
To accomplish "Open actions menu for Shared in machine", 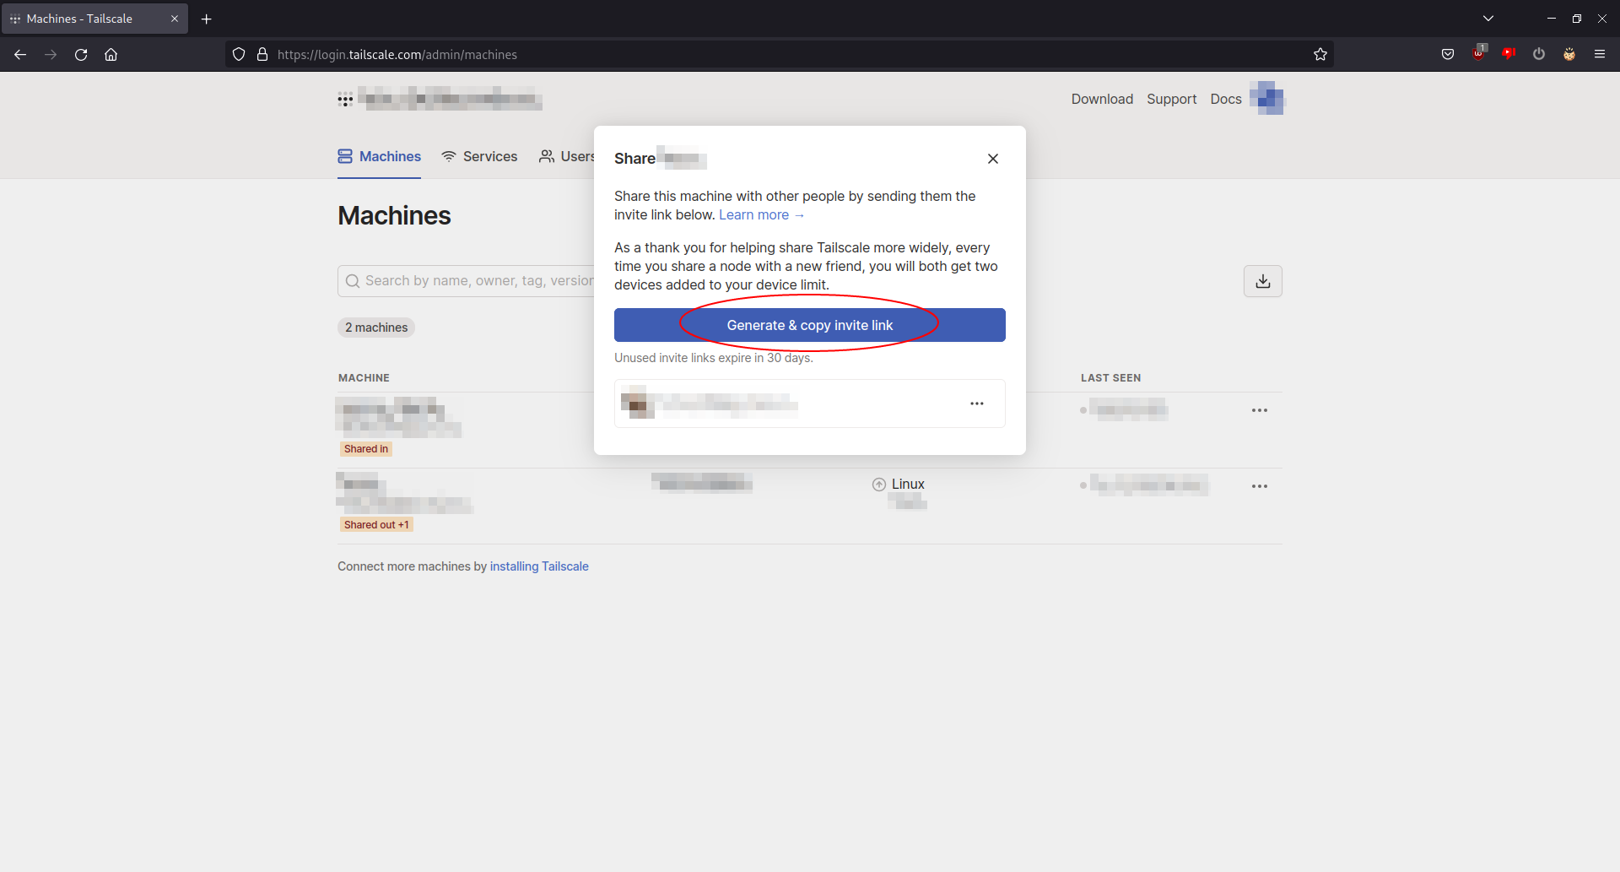I will pyautogui.click(x=1260, y=410).
